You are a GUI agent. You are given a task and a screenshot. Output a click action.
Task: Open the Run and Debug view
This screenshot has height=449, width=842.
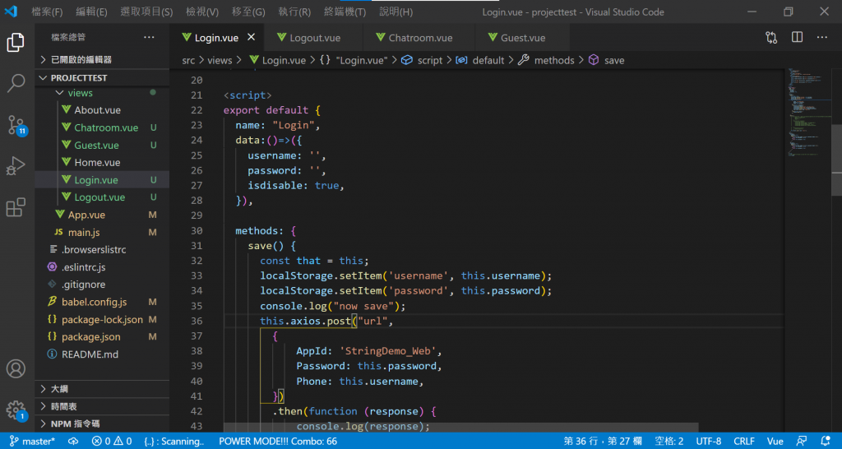click(16, 166)
